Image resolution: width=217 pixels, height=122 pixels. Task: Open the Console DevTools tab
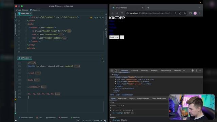(135, 70)
